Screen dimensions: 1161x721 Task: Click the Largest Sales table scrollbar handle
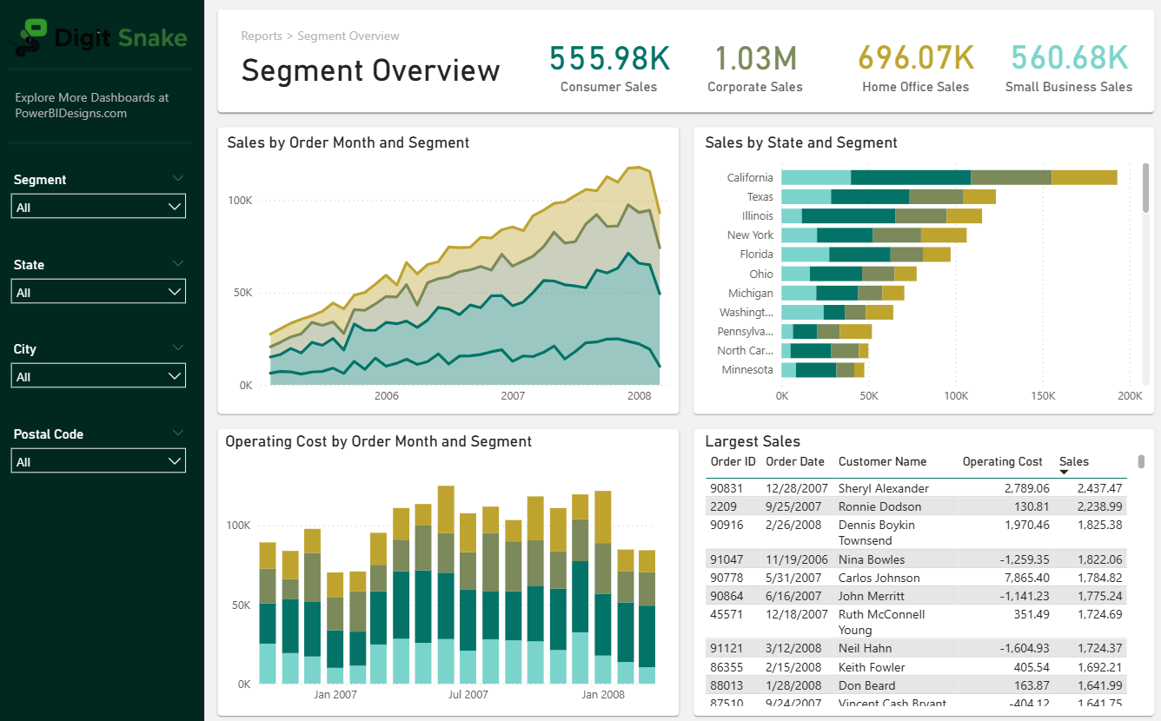point(1142,461)
